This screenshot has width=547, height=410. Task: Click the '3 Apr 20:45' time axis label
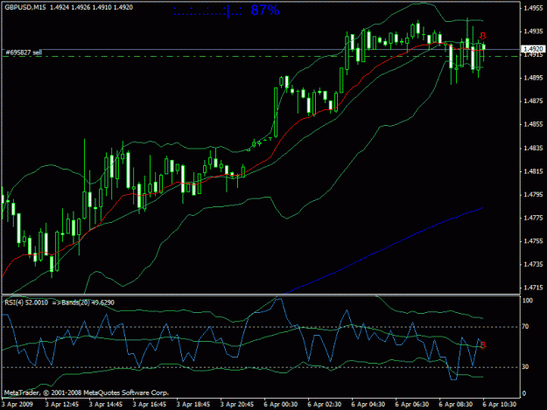point(237,405)
